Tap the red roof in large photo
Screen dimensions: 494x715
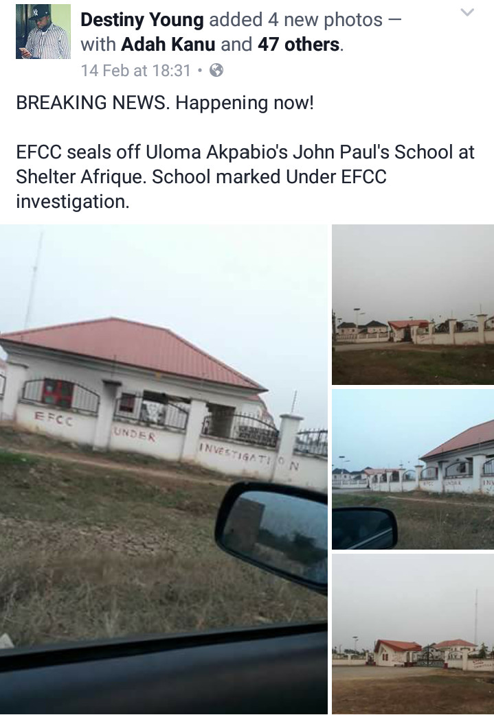tap(133, 352)
